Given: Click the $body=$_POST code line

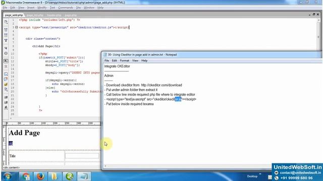Looking at the screenshot, I should pos(63,65).
